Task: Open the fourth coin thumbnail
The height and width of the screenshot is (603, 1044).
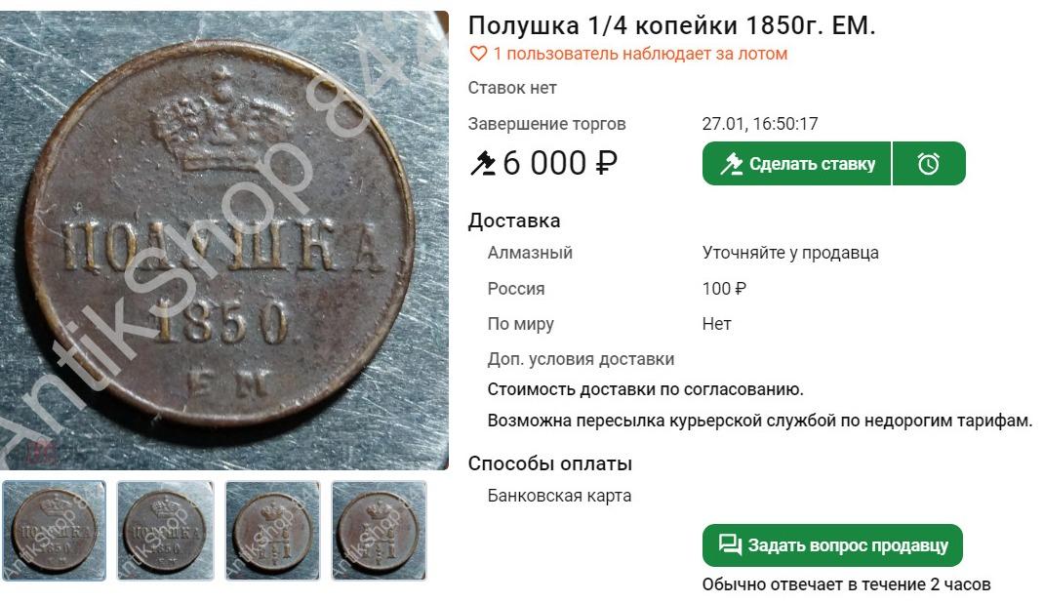Action: [x=379, y=531]
